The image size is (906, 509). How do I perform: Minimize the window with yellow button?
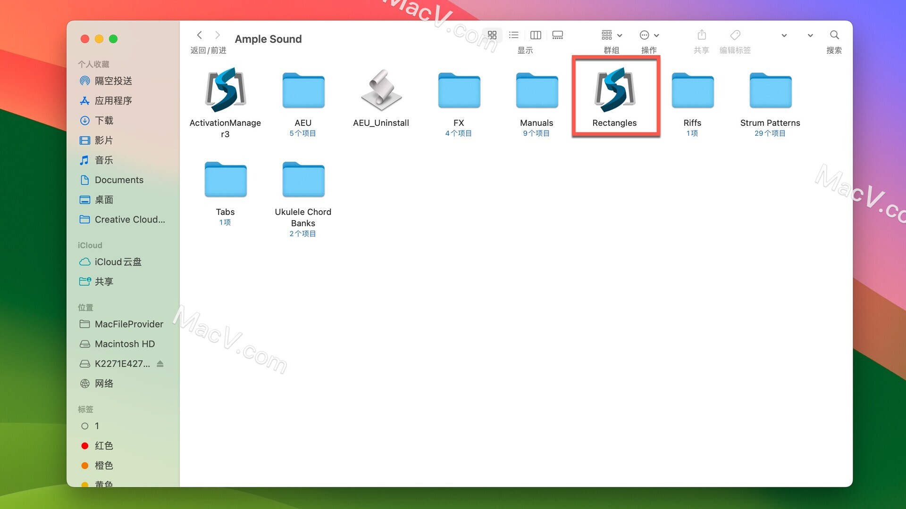coord(99,39)
